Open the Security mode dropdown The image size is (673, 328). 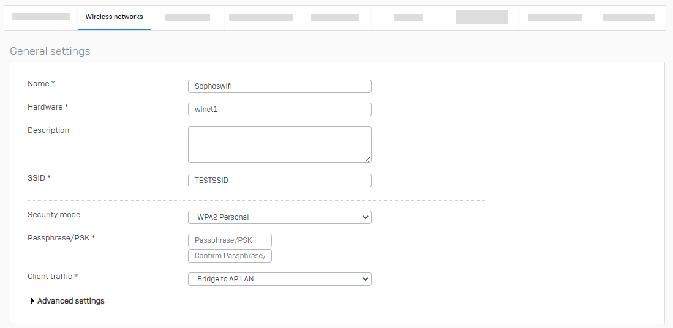point(279,217)
